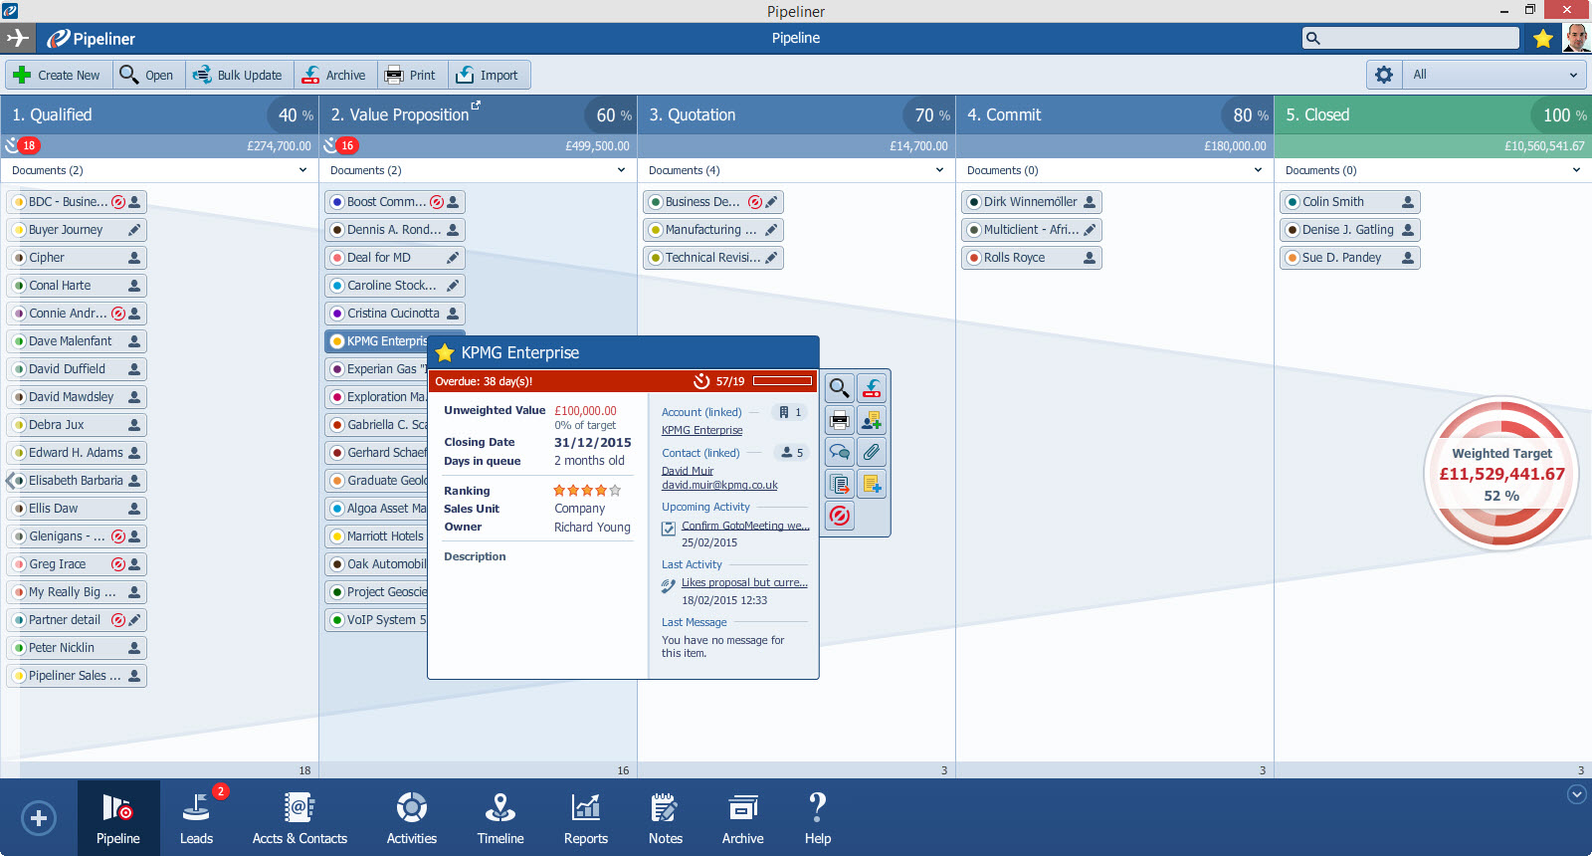Image resolution: width=1592 pixels, height=856 pixels.
Task: Click the airplane icon in top-left header
Action: [17, 39]
